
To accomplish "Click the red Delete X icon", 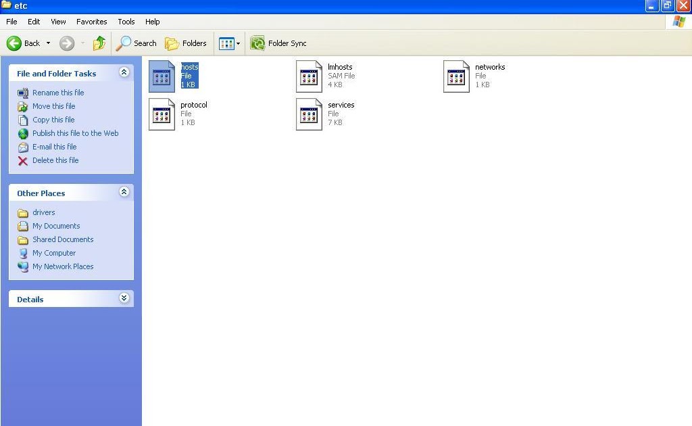I will 23,161.
